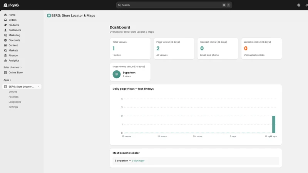Open the Languages subpage
The height and width of the screenshot is (173, 308).
(15, 102)
